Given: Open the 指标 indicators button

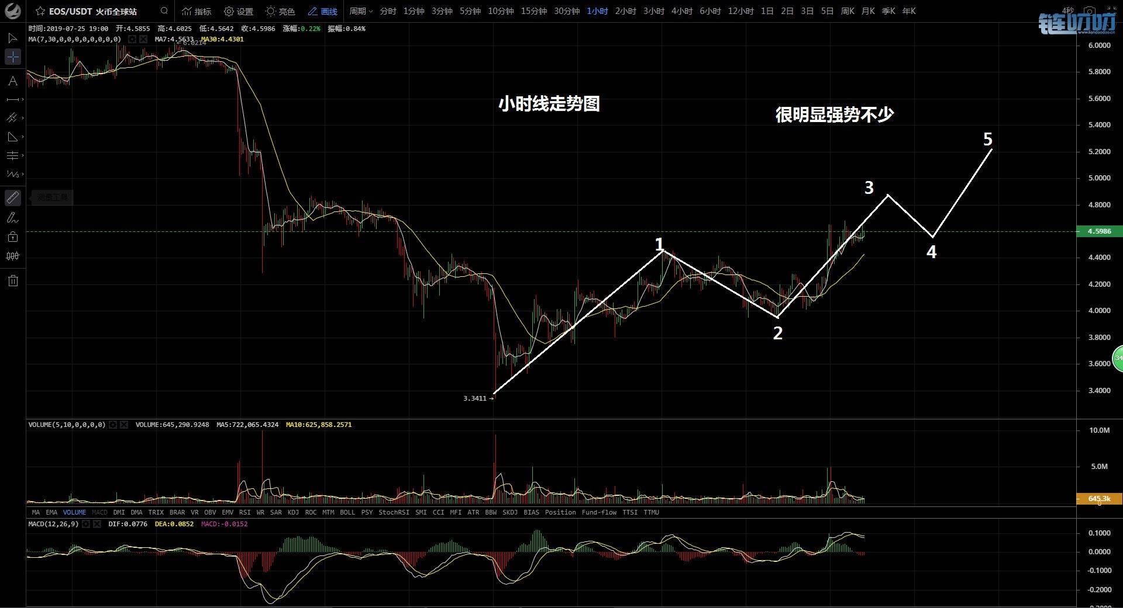Looking at the screenshot, I should click(x=197, y=11).
